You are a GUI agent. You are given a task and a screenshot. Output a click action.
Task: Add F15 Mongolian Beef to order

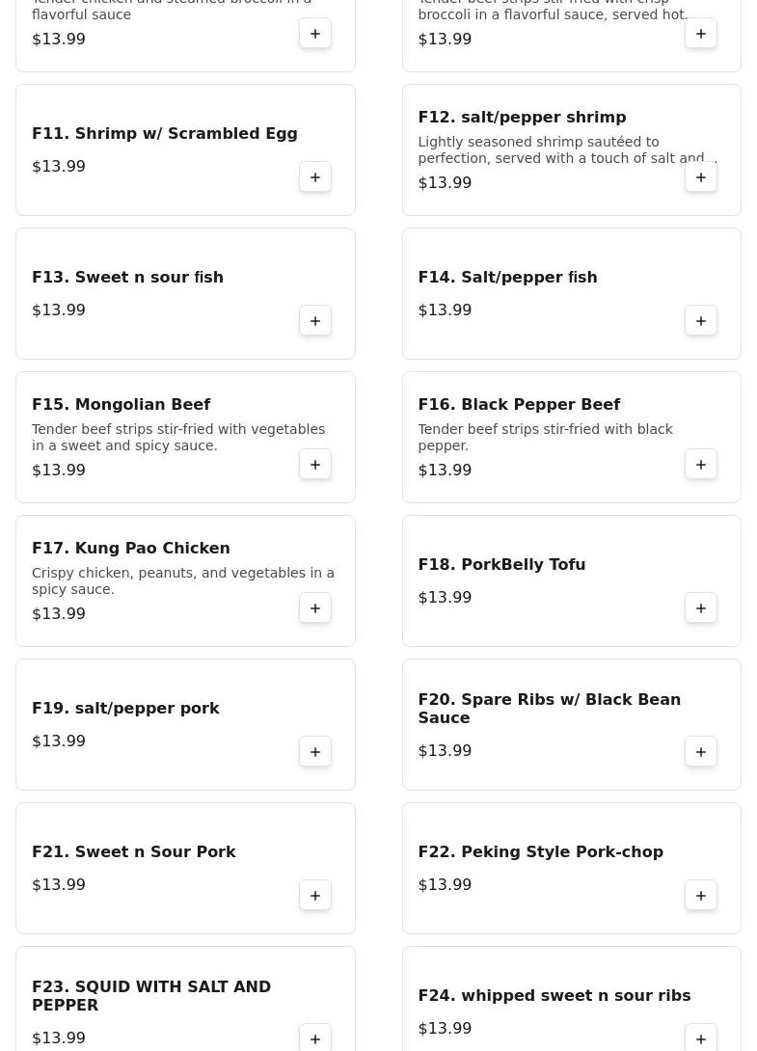pyautogui.click(x=315, y=465)
